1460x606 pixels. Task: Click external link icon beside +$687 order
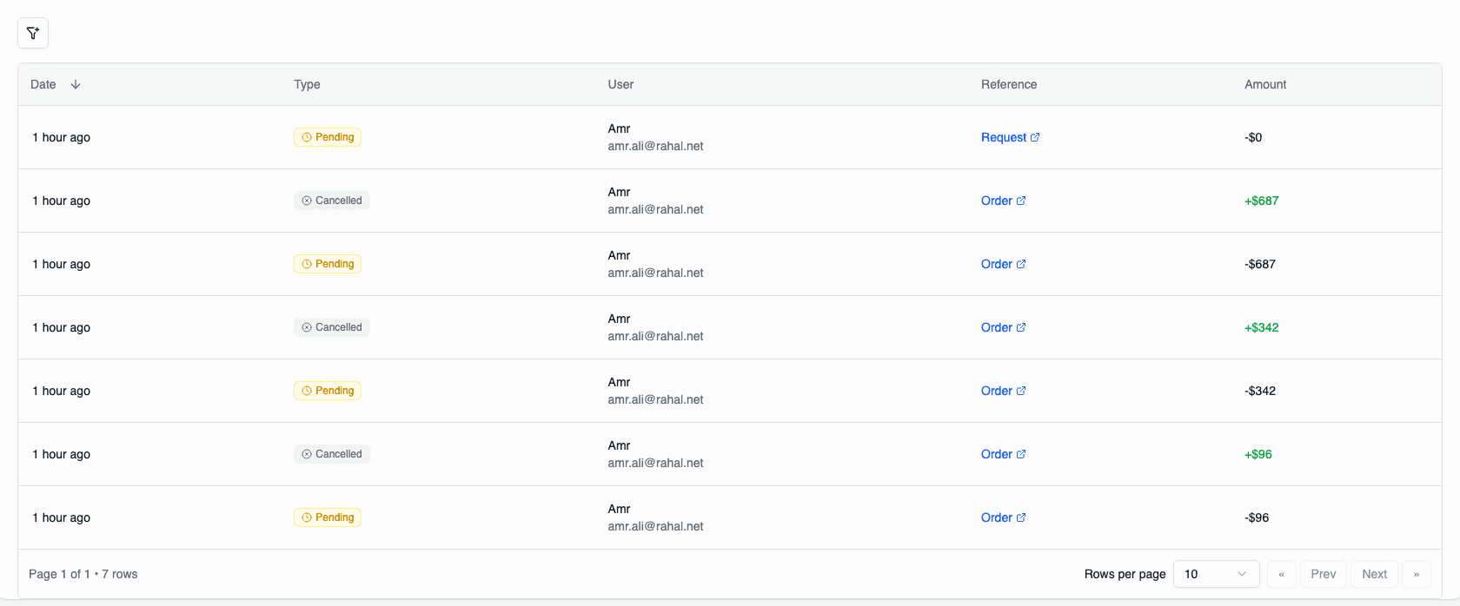[1021, 201]
